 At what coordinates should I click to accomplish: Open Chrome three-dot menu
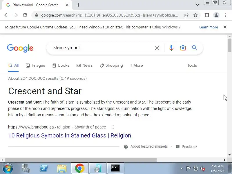pyautogui.click(x=226, y=15)
